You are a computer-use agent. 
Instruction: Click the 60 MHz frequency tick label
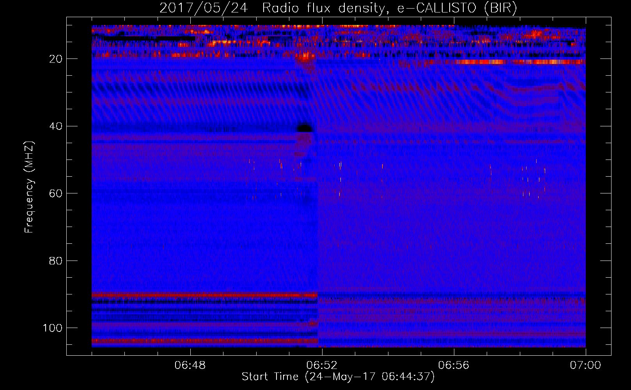[x=56, y=193]
